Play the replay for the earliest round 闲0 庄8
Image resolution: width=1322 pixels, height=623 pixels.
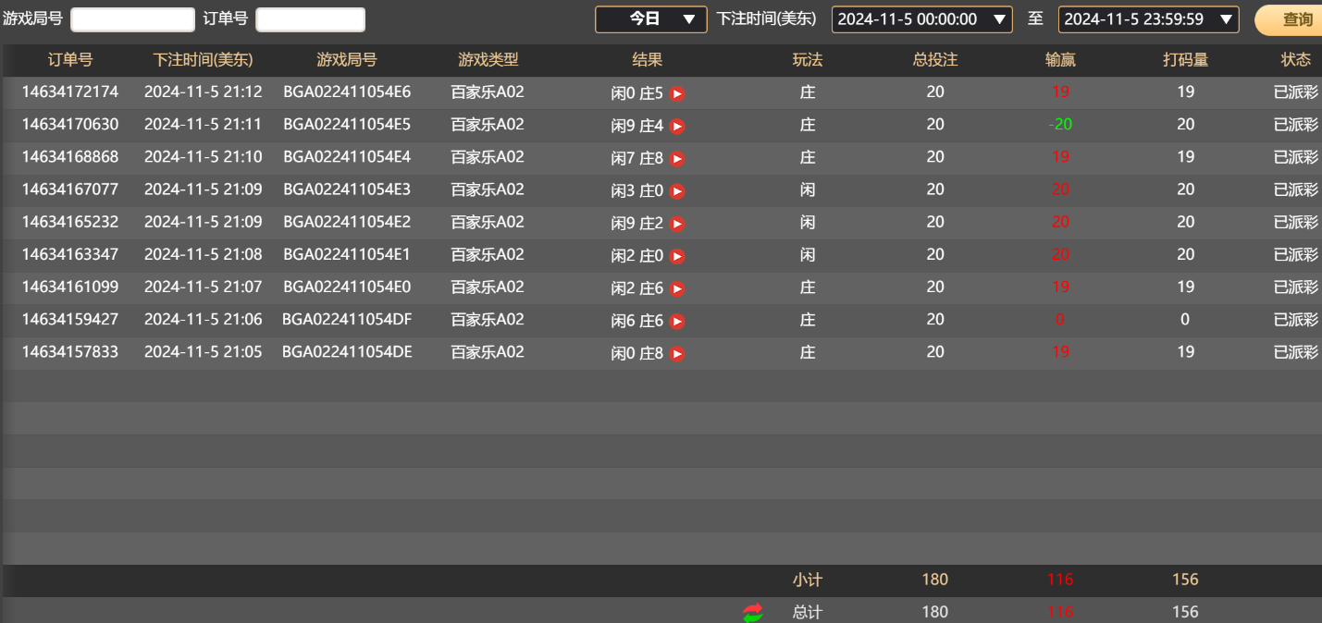click(x=676, y=352)
